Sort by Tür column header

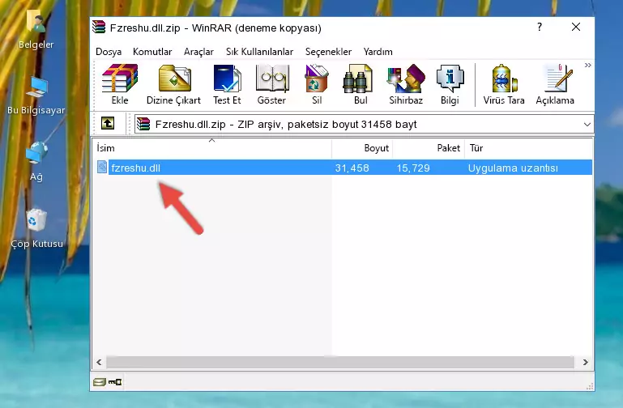(529, 148)
